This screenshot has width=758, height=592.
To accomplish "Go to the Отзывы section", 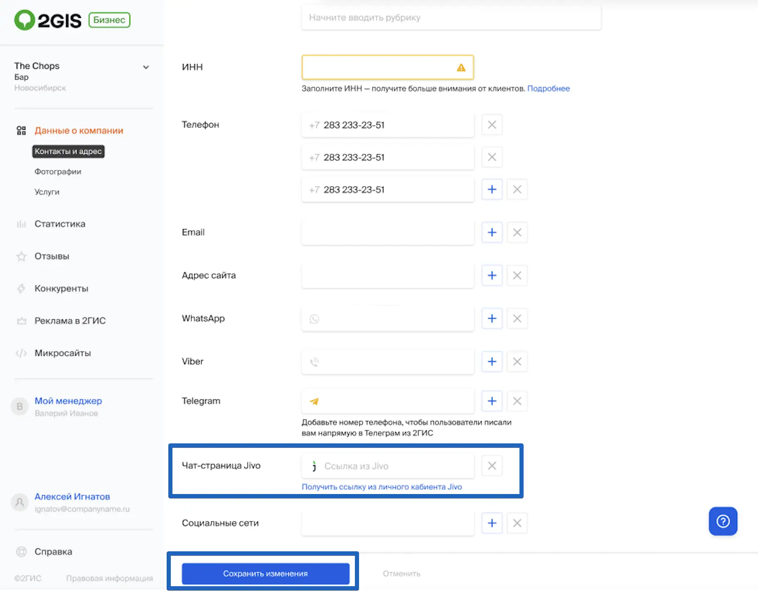I will 52,256.
